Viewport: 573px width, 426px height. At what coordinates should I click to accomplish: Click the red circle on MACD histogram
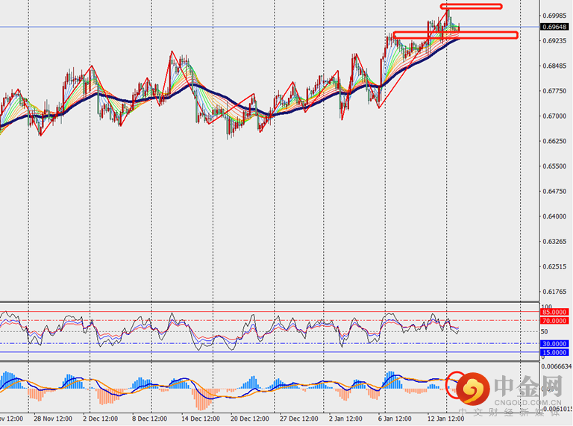pos(456,382)
